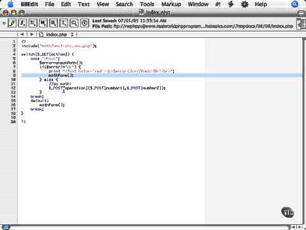The height and width of the screenshot is (230, 306).
Task: Click the left scroll arrow at bottom right
Action: tap(294, 227)
